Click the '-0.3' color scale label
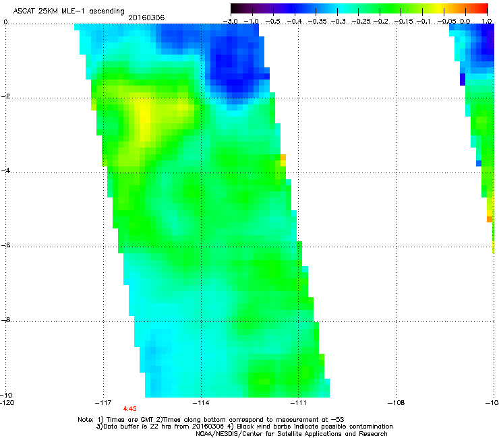499x438 pixels. pyautogui.click(x=339, y=22)
